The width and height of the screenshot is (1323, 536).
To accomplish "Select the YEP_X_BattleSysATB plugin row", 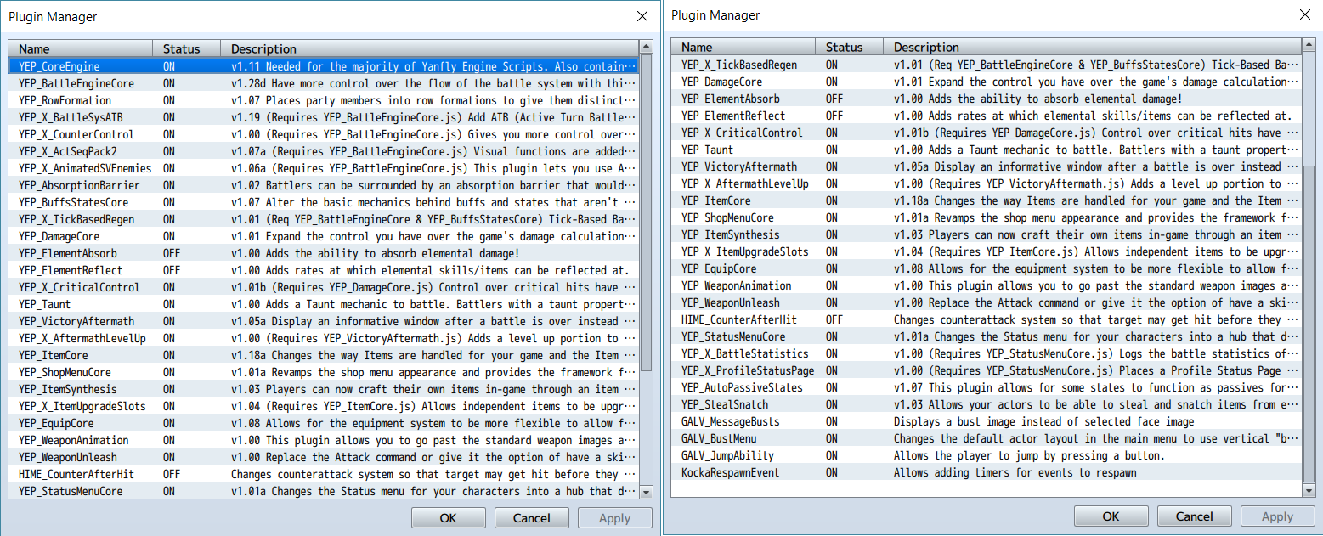I will pos(324,117).
